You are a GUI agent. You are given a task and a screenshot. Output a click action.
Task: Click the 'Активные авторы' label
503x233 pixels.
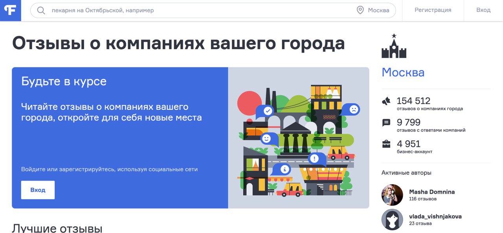coord(406,173)
